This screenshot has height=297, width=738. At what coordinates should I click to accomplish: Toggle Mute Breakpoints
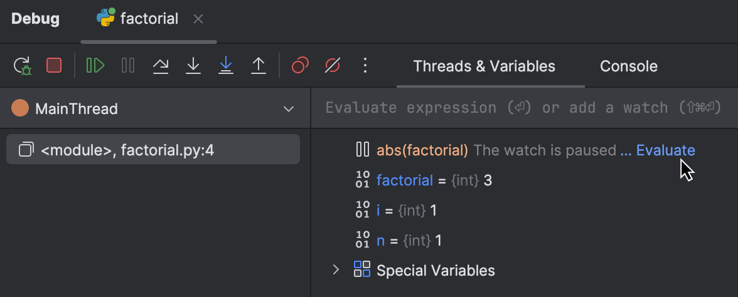point(333,65)
